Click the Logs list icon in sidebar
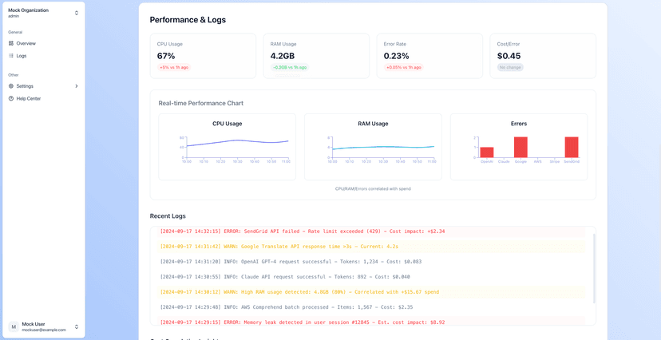 [x=11, y=56]
